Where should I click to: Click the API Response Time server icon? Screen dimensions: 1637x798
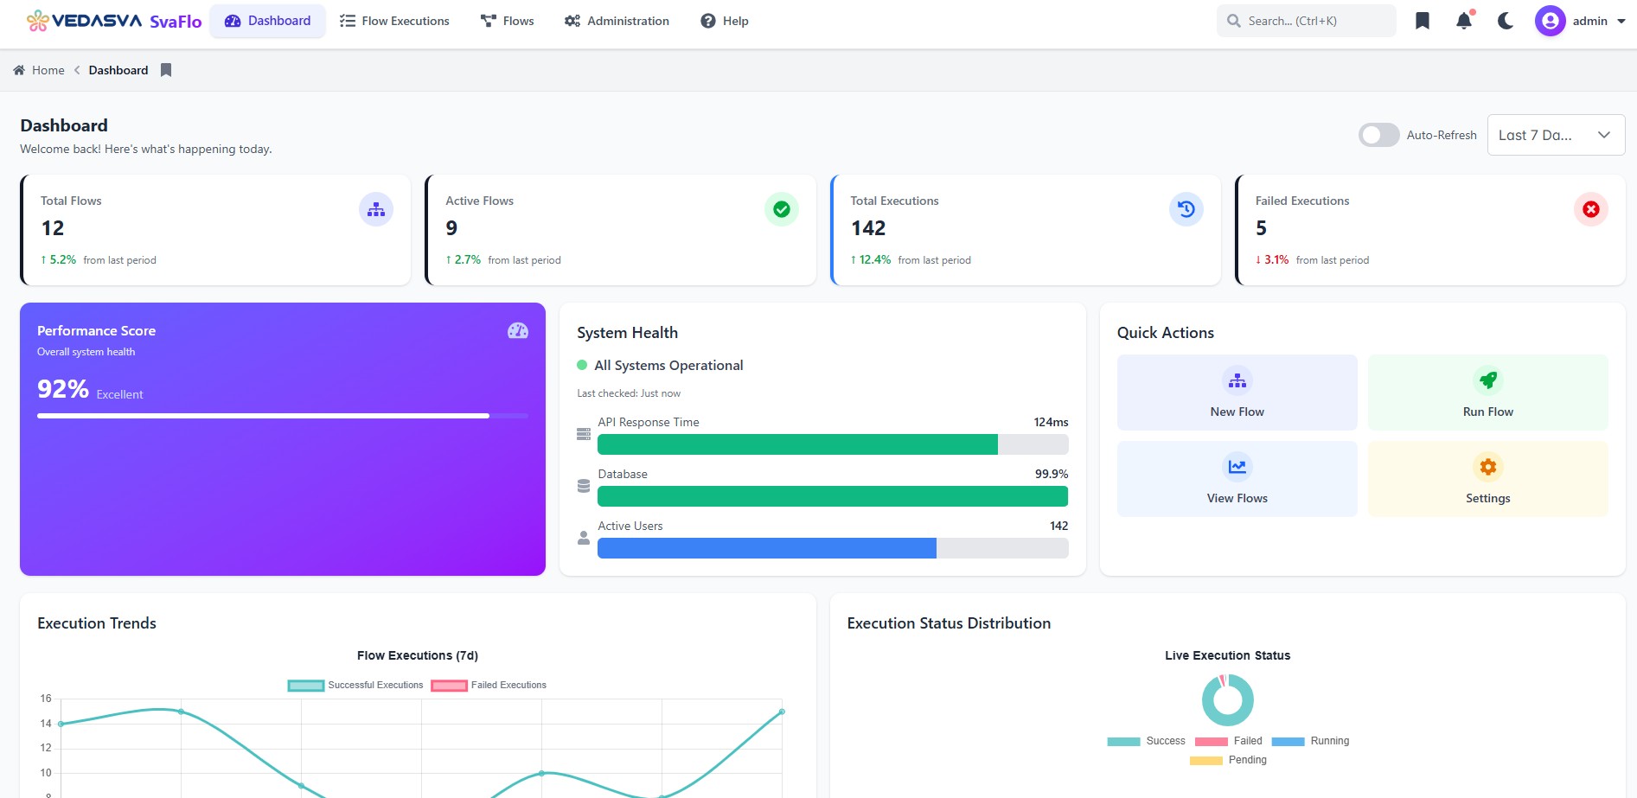click(x=584, y=434)
